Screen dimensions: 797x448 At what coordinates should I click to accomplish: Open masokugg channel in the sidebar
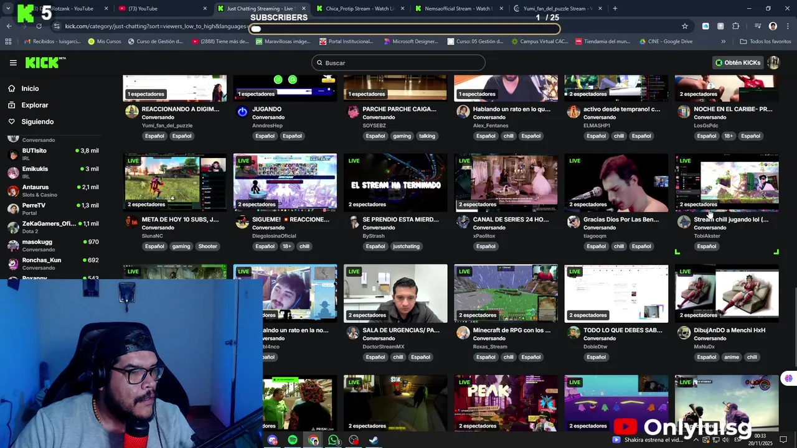[53, 245]
